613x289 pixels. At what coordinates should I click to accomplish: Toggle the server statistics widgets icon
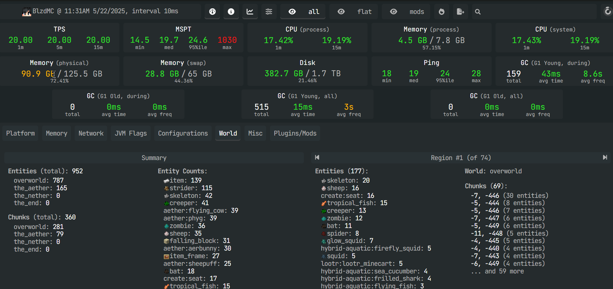[212, 12]
